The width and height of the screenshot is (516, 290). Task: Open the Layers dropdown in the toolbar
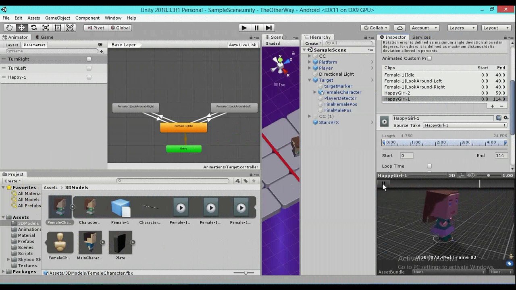pyautogui.click(x=463, y=28)
